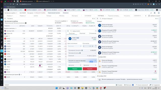Open the Что купить workspace tab
Viewport: 161px width, 90px height.
tap(127, 16)
